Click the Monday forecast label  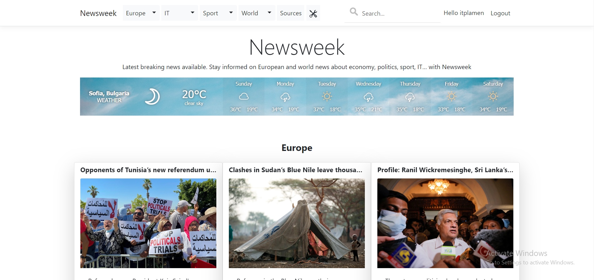[x=285, y=84]
